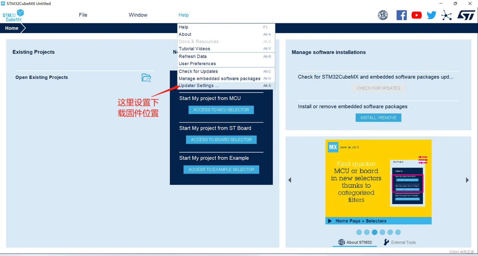Select the sixth carousel dot
The image size is (478, 256).
(x=398, y=232)
